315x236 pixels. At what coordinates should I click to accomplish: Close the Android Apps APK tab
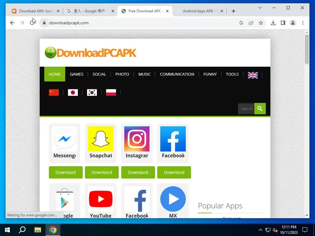[222, 11]
